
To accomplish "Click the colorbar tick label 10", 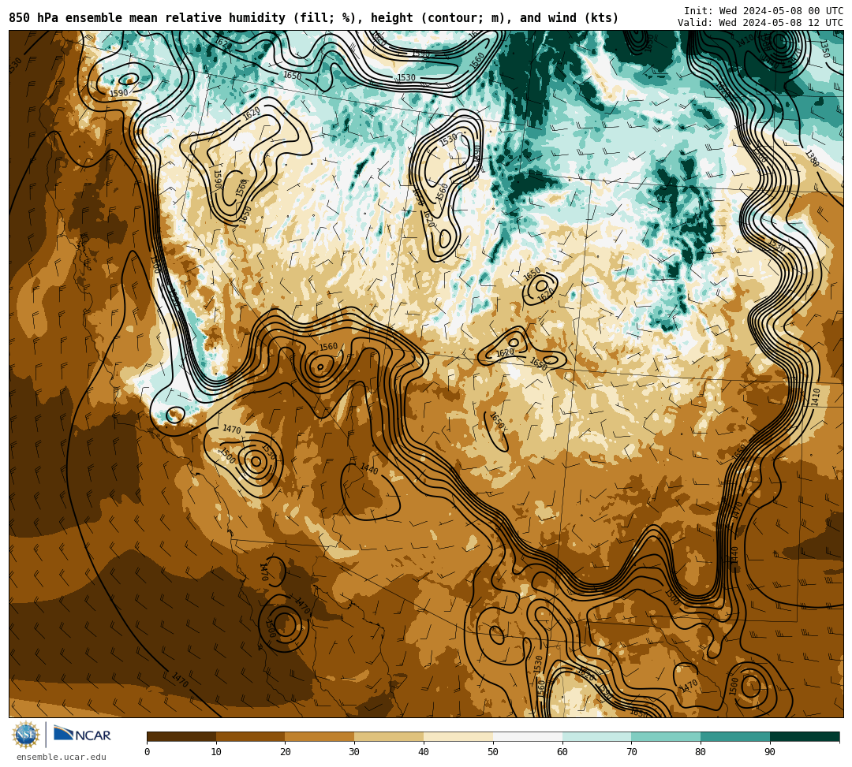I will coord(216,752).
